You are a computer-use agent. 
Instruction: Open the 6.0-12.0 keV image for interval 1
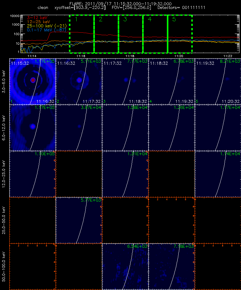point(33,128)
